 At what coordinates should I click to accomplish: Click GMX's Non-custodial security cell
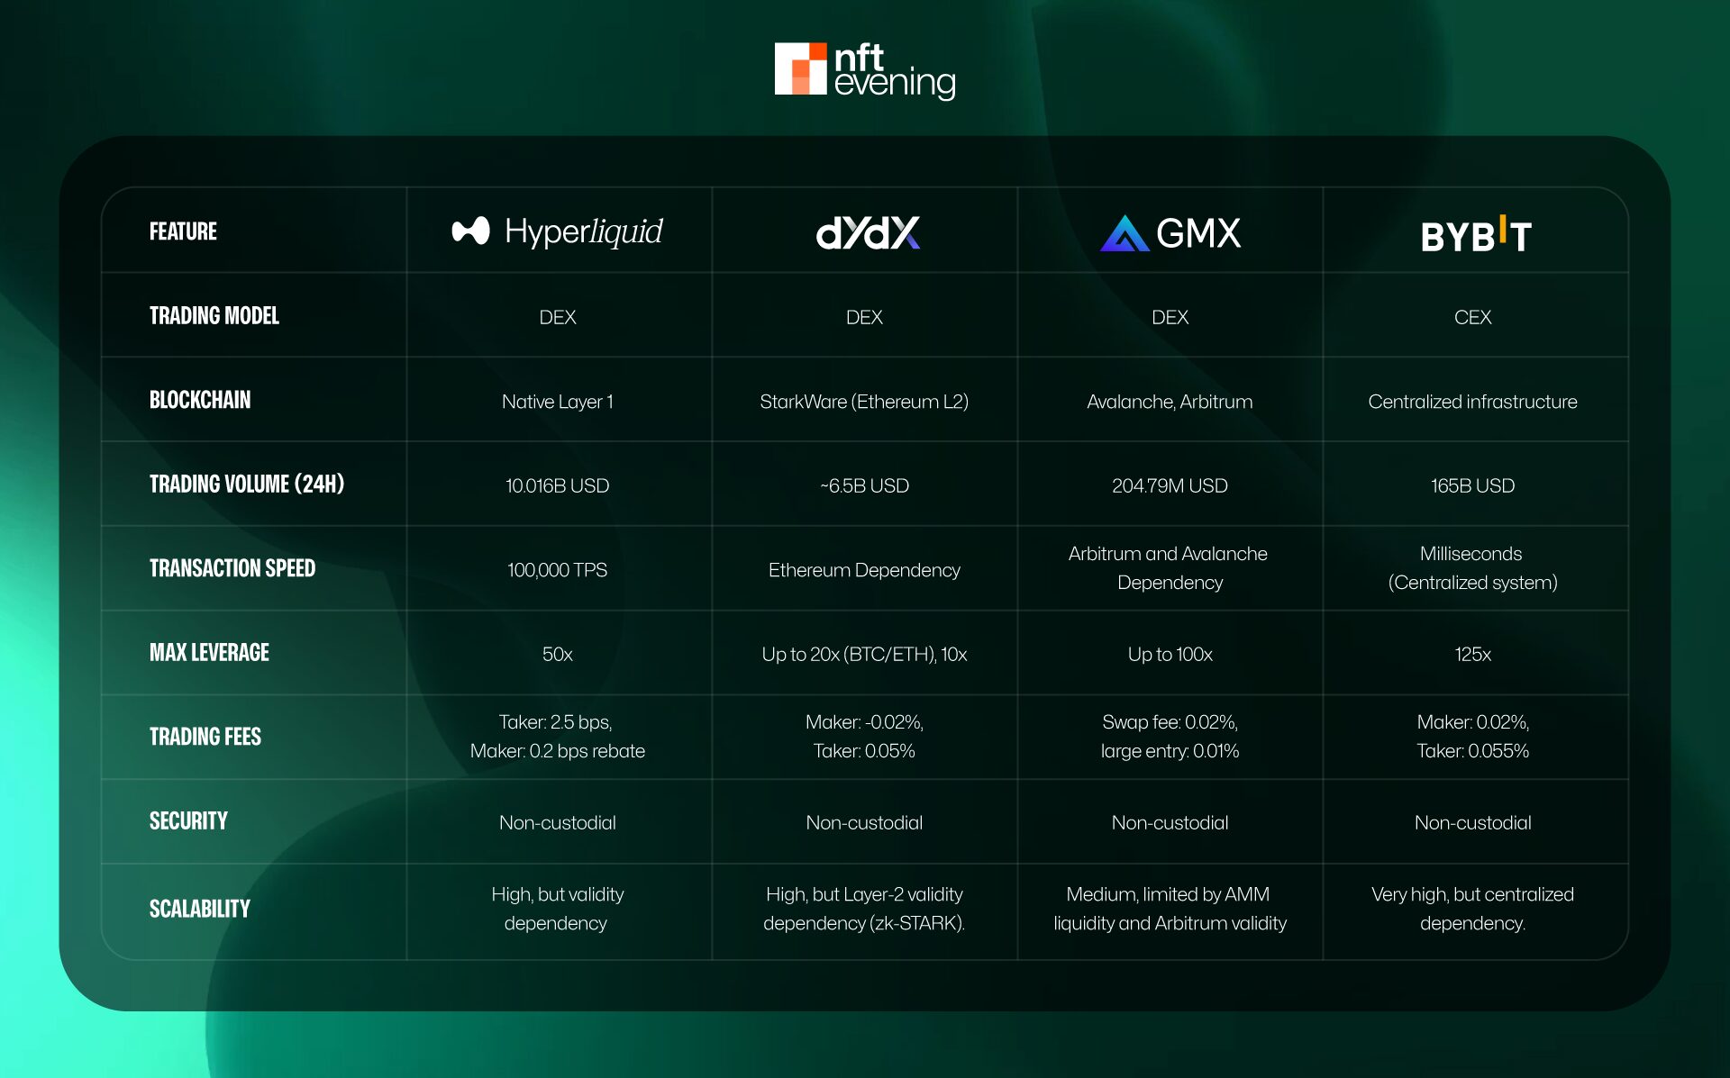(1170, 822)
